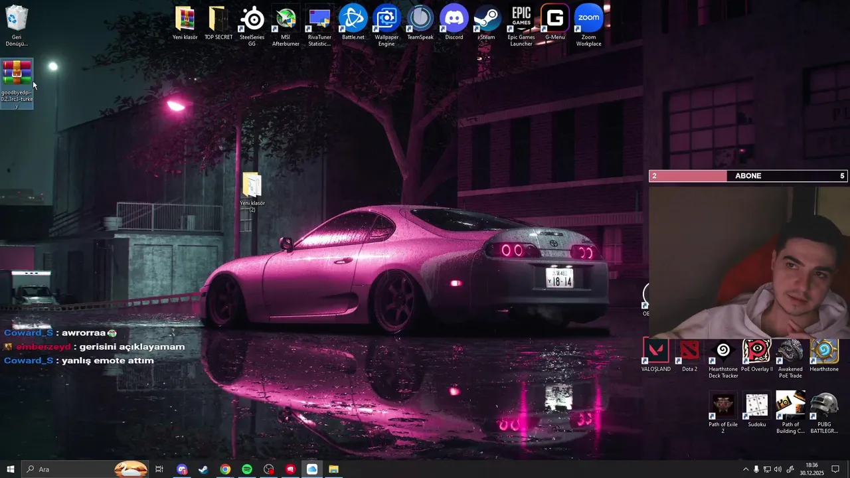The image size is (850, 478).
Task: Open Wallpaper Engine shortcut
Action: [386, 26]
